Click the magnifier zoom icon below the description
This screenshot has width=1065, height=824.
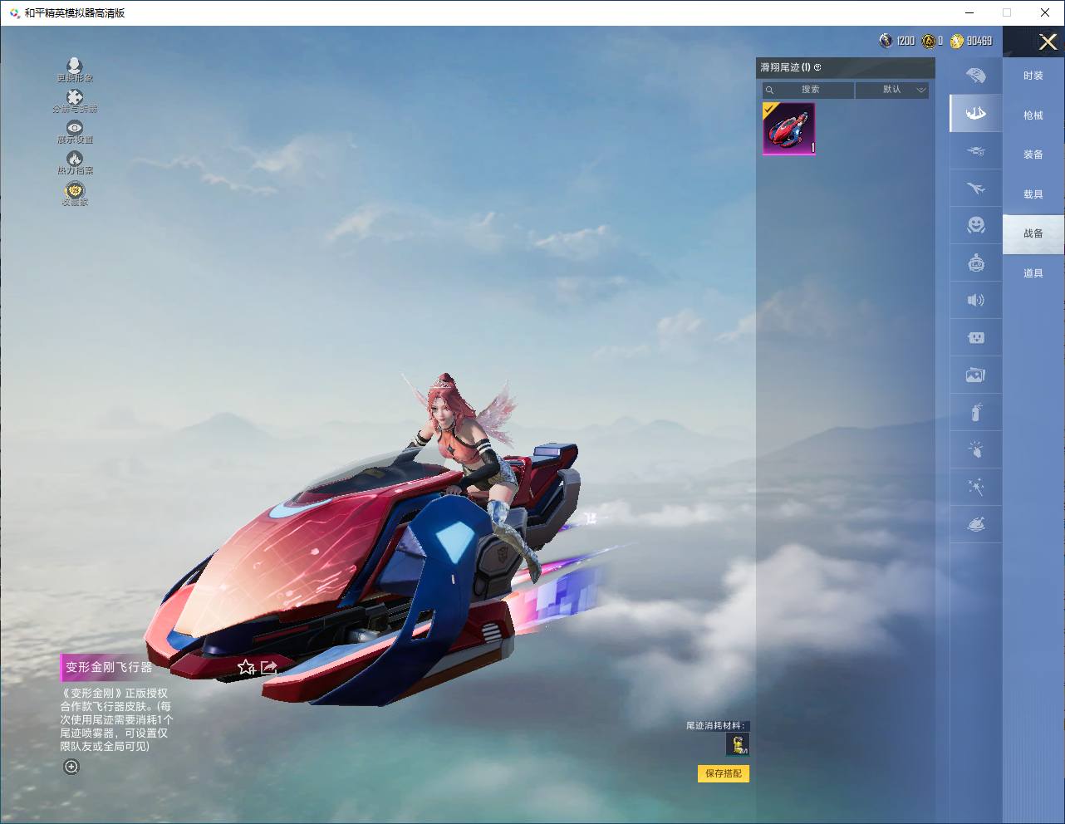[71, 767]
